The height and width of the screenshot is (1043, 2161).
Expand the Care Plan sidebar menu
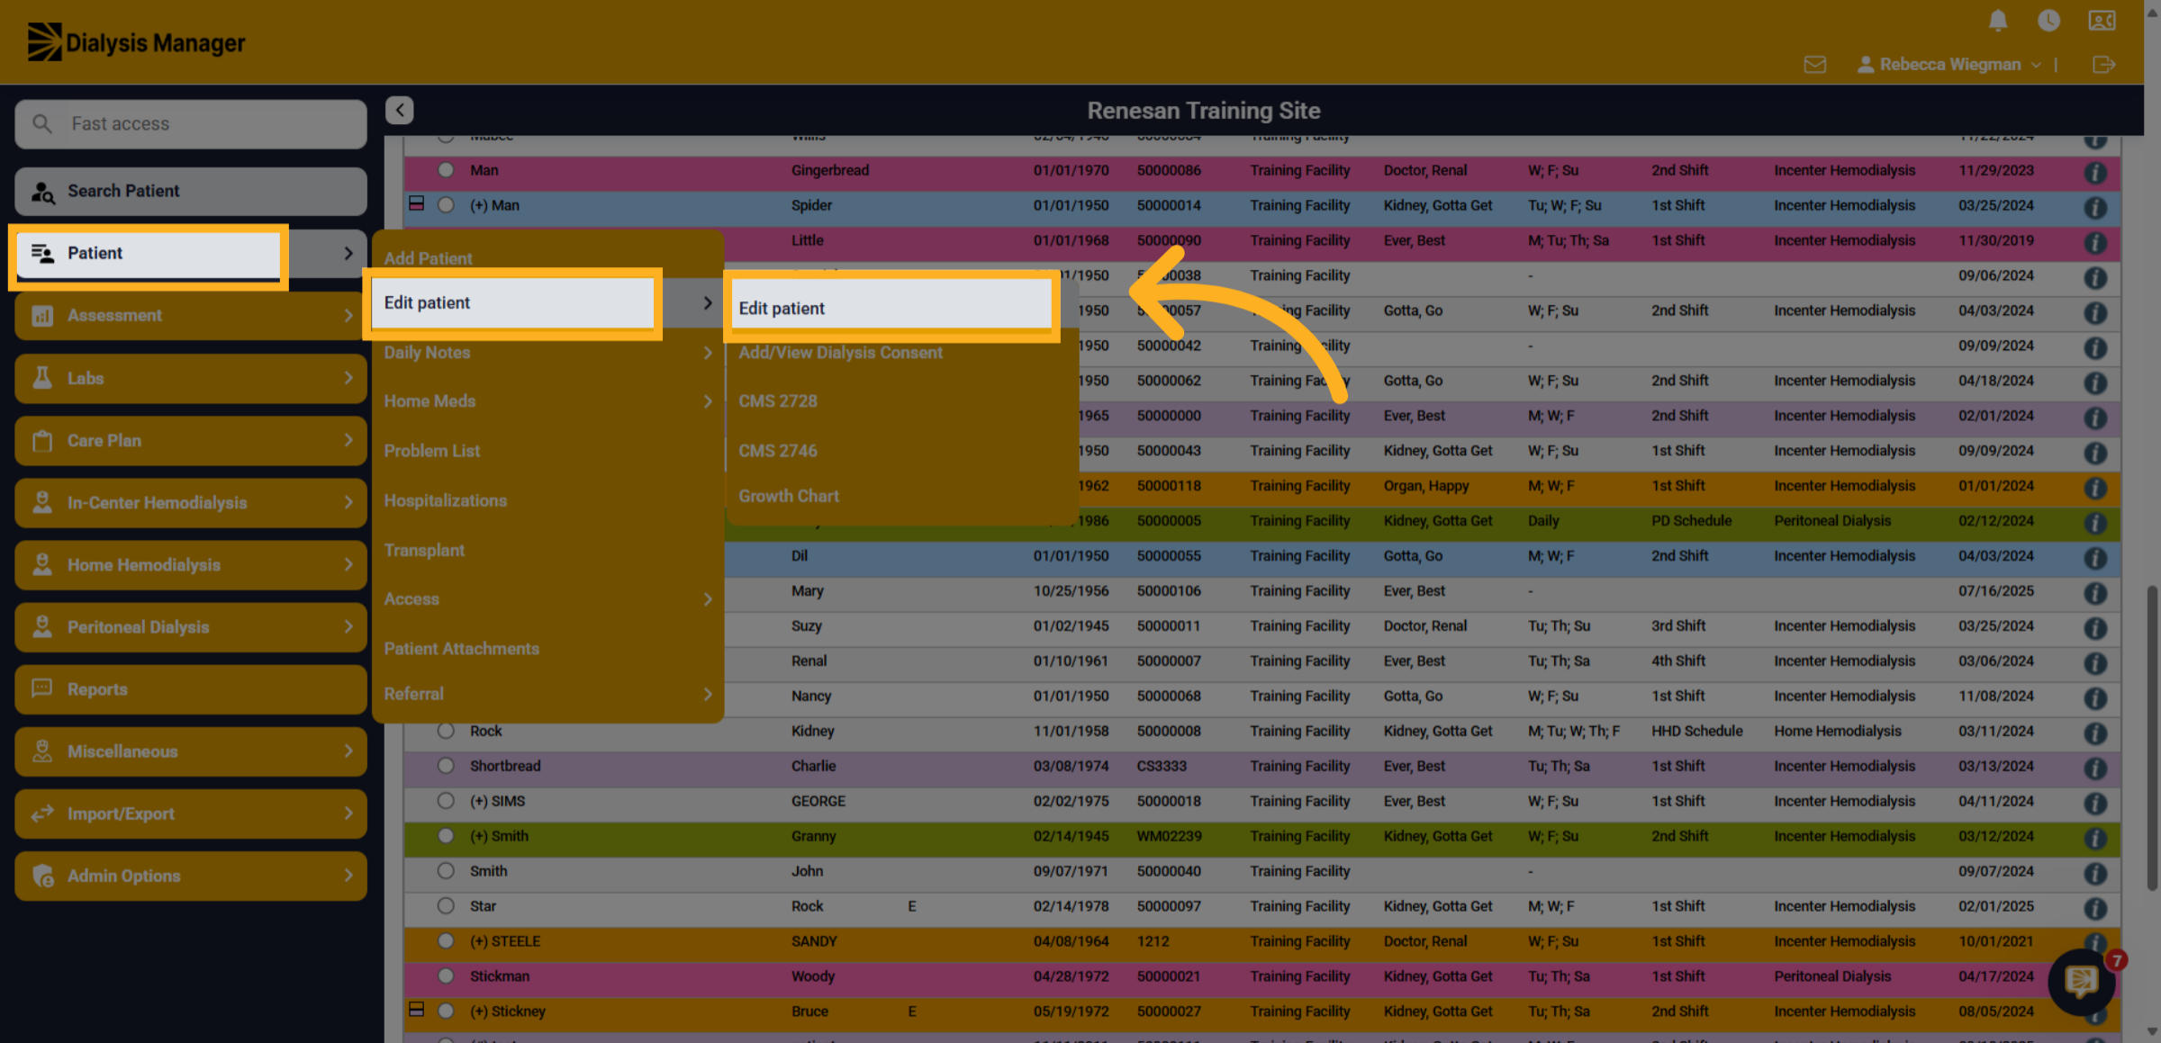pos(190,440)
